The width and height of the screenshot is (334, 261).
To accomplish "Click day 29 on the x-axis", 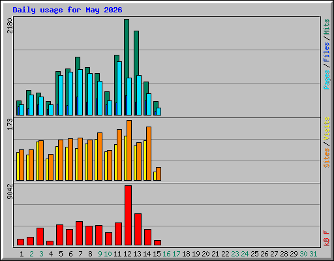I will [294, 254].
